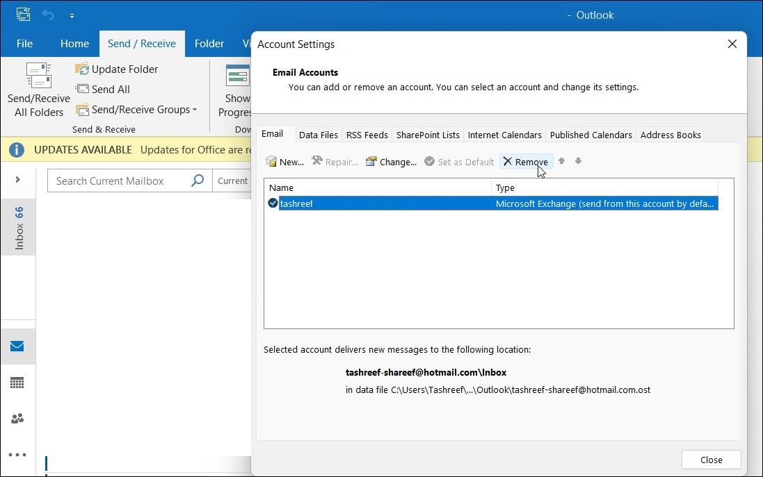Click the magnifier search icon
This screenshot has width=763, height=477.
tap(198, 181)
